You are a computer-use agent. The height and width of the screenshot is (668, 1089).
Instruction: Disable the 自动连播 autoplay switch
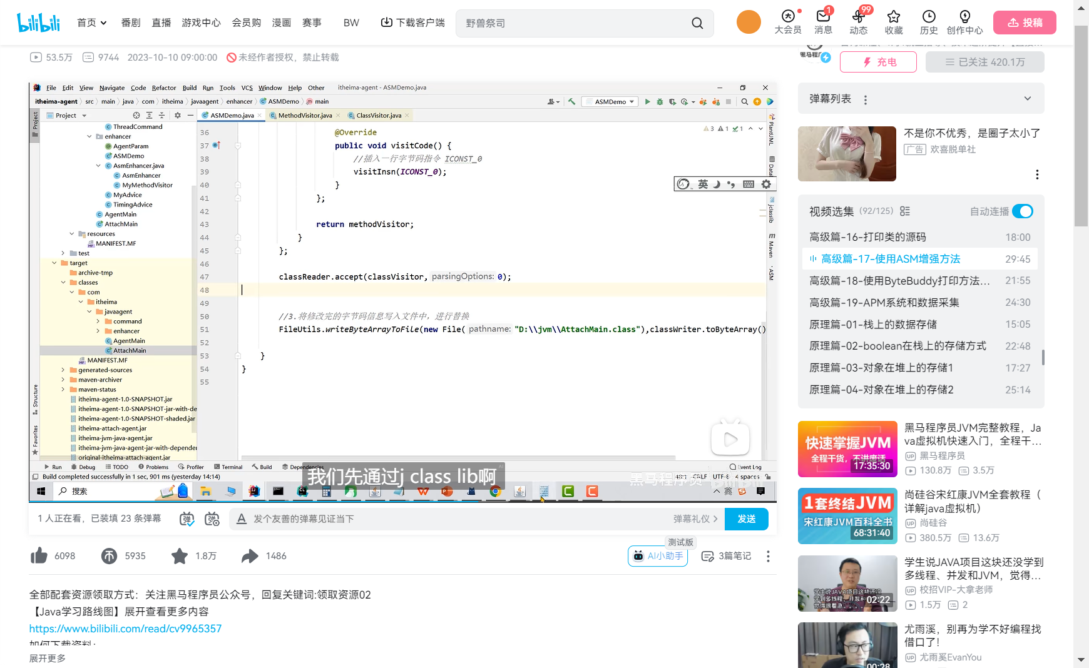[1022, 211]
